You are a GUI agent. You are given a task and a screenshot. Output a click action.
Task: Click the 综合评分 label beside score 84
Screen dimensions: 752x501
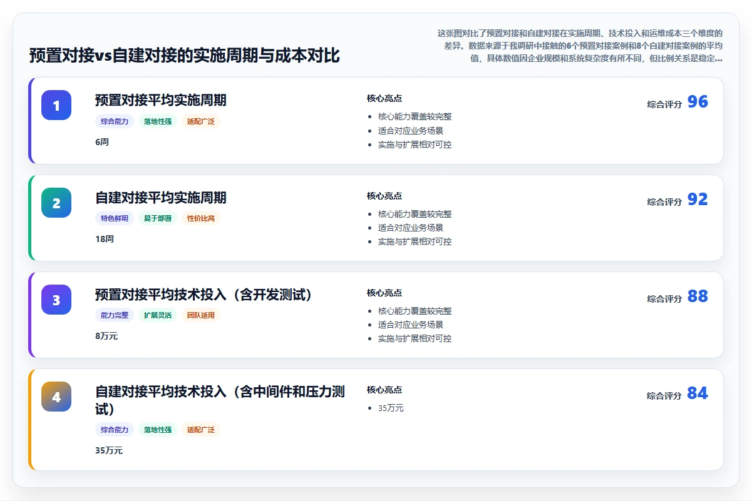pyautogui.click(x=664, y=396)
